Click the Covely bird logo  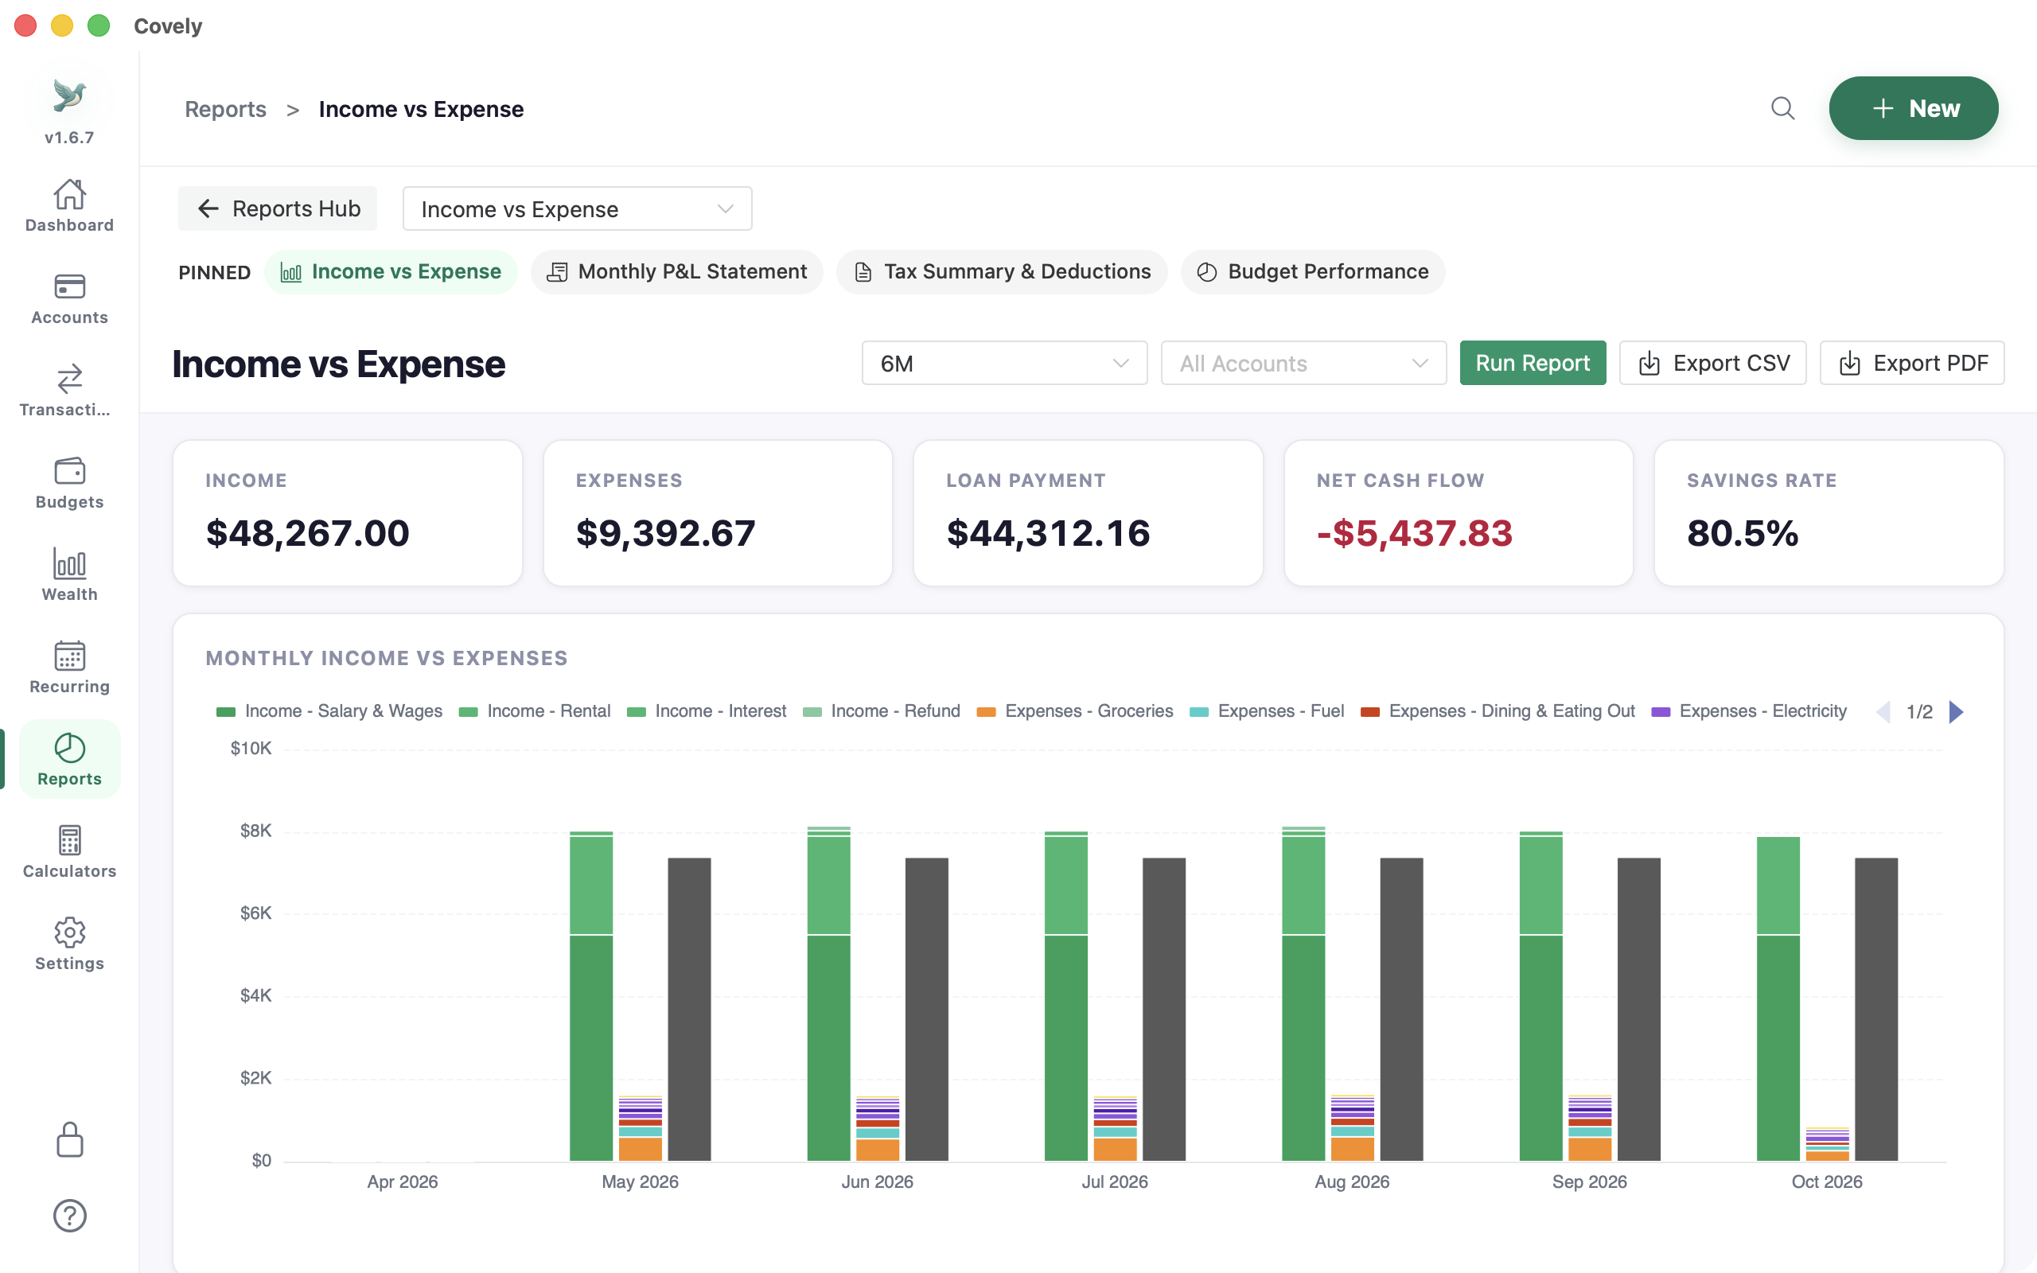(69, 95)
